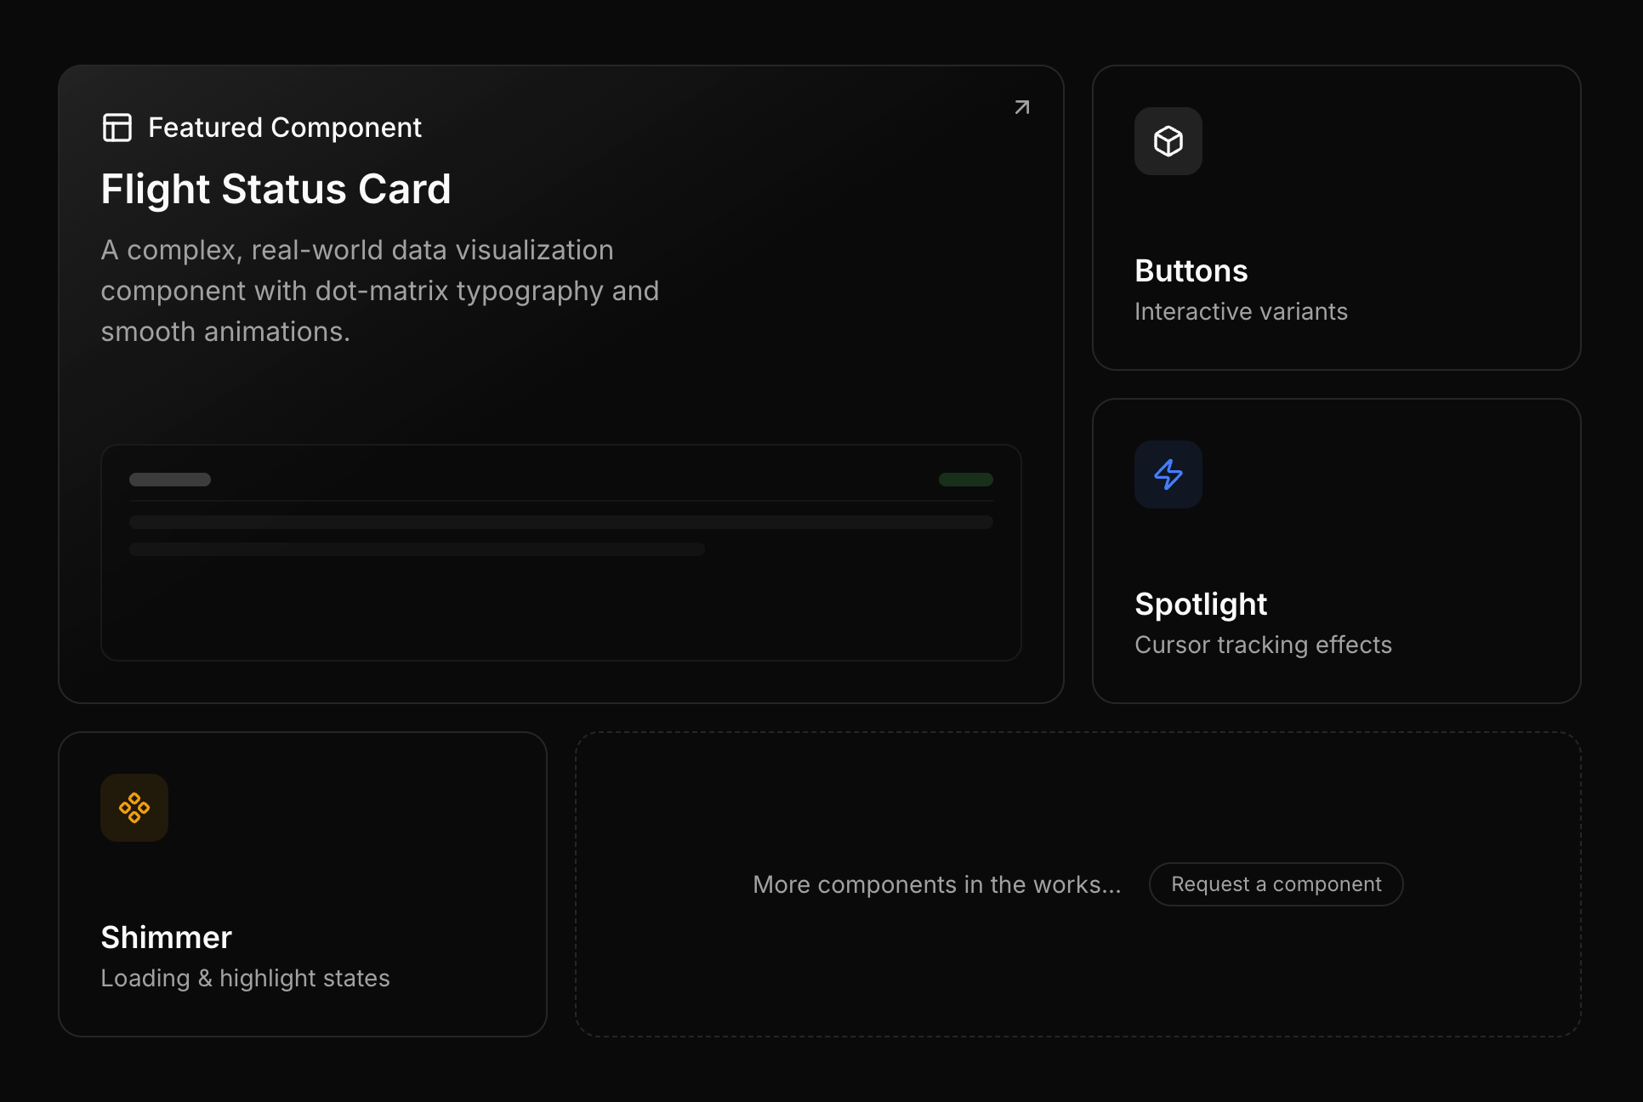Screen dimensions: 1643x1102
Task: Click the gray title placeholder bar in preview
Action: [x=170, y=480]
